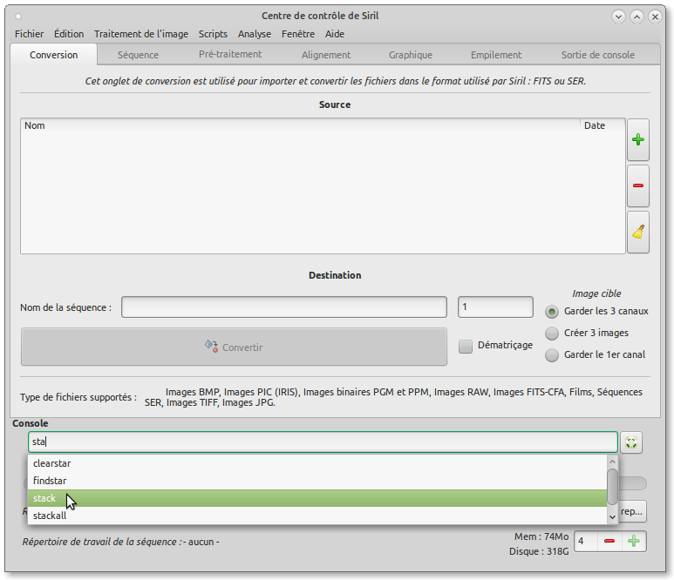
Task: Click the window menu icon in title bar
Action: (19, 16)
